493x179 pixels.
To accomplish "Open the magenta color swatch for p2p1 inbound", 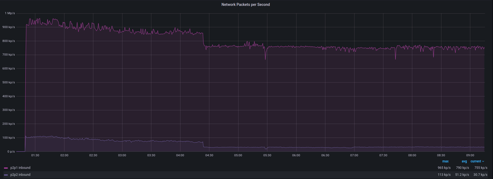I will coord(6,168).
